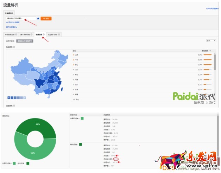Open the 线上推广排名 tab
Screen dimensions: 221x173
[52, 34]
